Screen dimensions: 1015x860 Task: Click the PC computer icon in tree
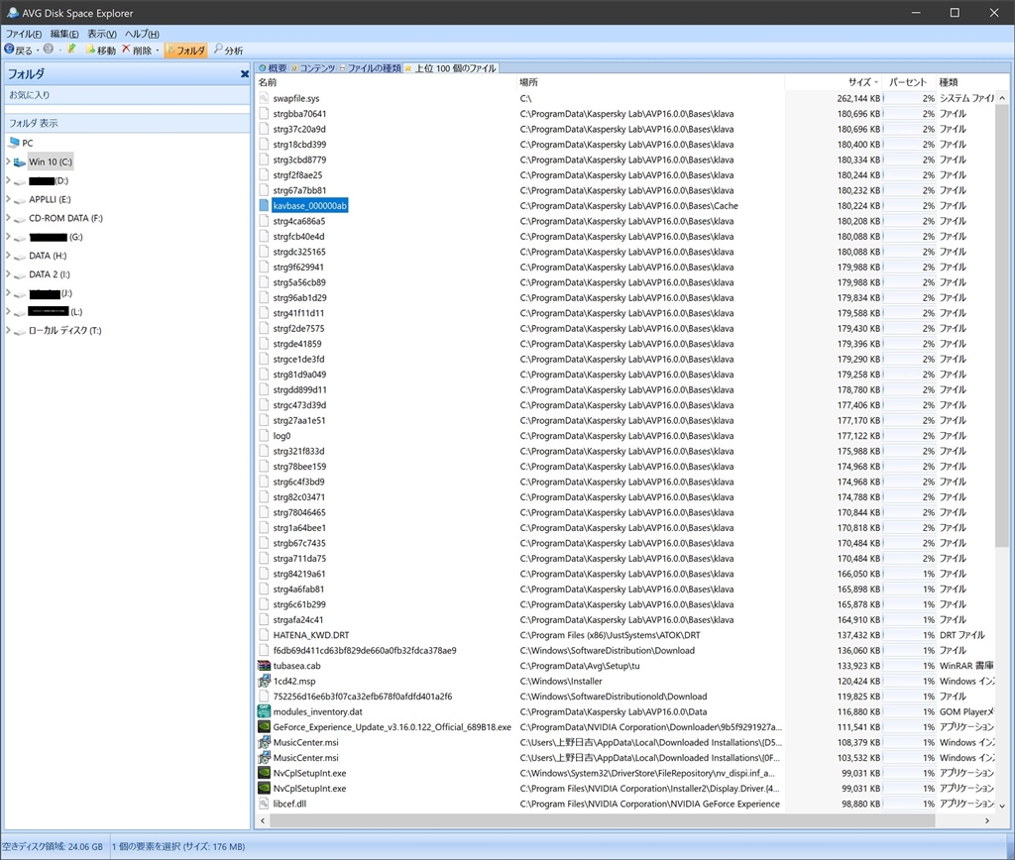(x=14, y=143)
